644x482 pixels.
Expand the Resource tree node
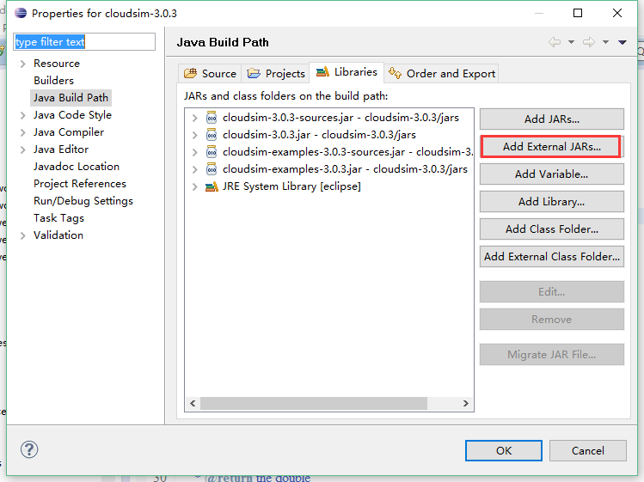pyautogui.click(x=22, y=64)
